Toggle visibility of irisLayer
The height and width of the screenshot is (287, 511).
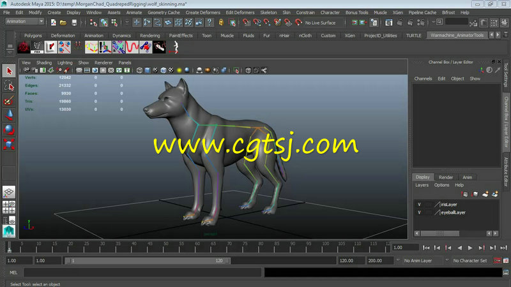[419, 205]
